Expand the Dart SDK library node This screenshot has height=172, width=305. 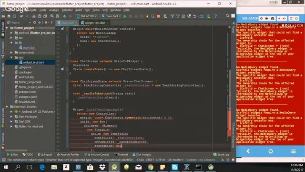click(11, 121)
